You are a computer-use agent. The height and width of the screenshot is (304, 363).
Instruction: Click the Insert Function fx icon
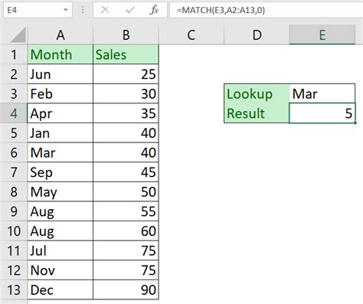(154, 10)
